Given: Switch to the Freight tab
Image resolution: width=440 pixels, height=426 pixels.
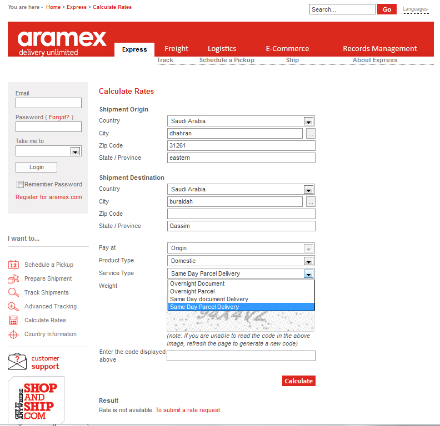Looking at the screenshot, I should (x=176, y=49).
